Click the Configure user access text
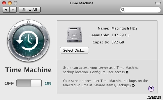Screen dimensions: 163x100 point(107,72)
